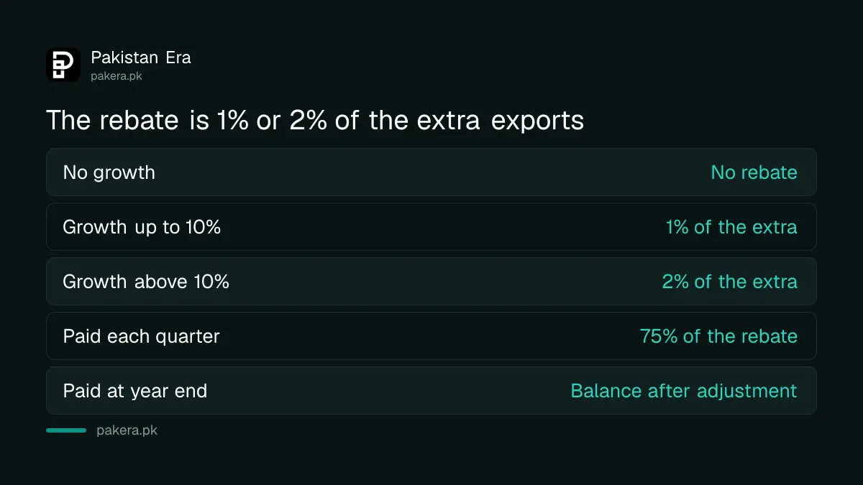Click the Pakistan Era logo icon
This screenshot has height=485, width=863.
point(63,65)
